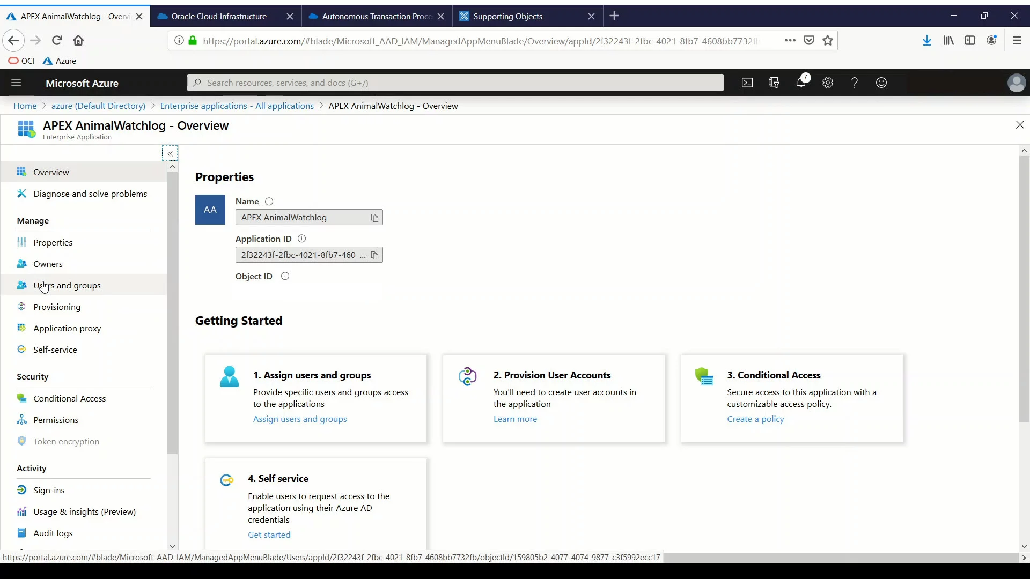Open the page actions ellipsis menu

790,40
